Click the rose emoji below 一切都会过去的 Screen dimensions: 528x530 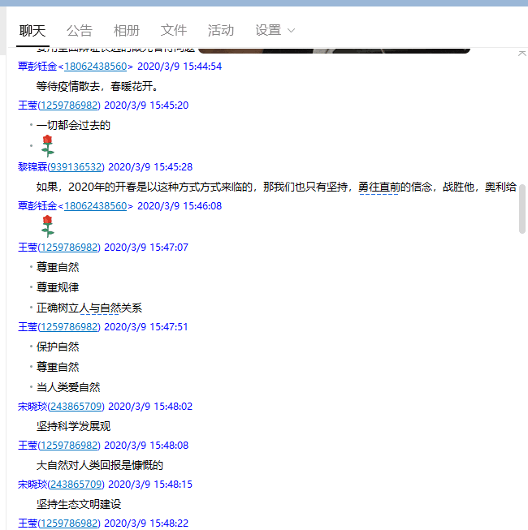(47, 146)
